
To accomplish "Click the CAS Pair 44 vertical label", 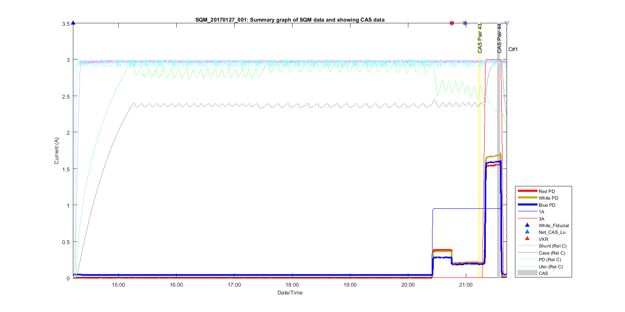I will tap(499, 38).
